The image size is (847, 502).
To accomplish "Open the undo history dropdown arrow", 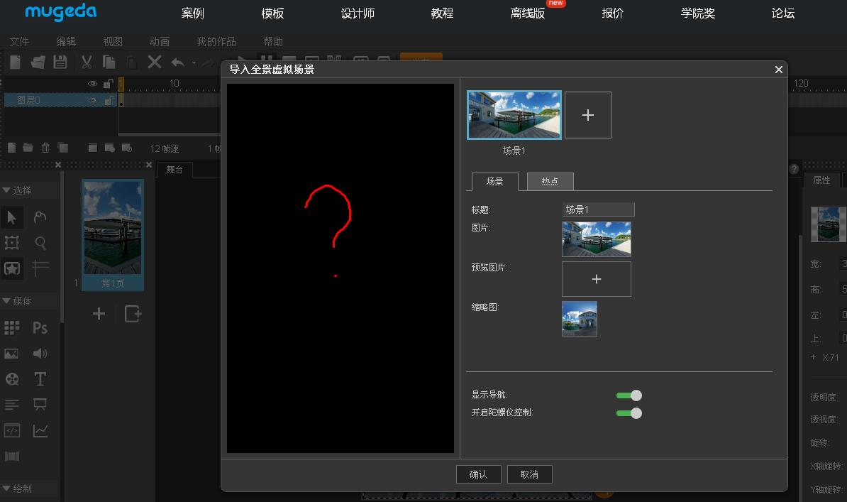I will [194, 62].
